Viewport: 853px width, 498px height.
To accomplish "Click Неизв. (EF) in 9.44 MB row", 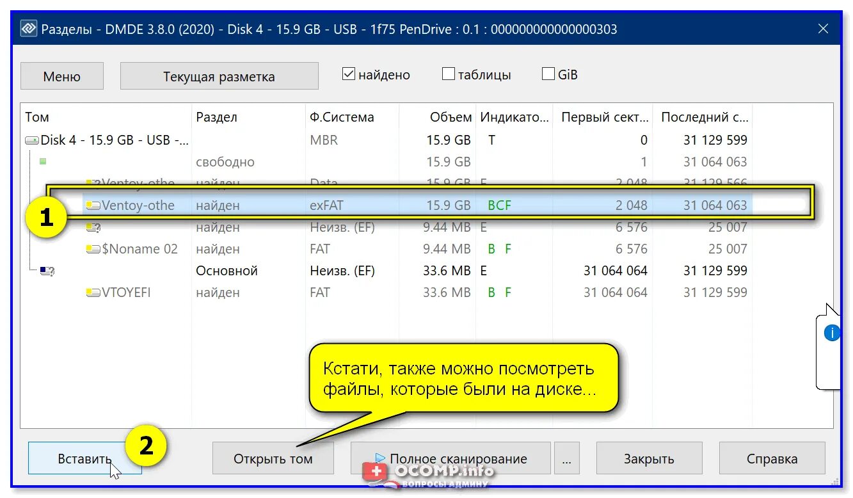I will pyautogui.click(x=342, y=227).
